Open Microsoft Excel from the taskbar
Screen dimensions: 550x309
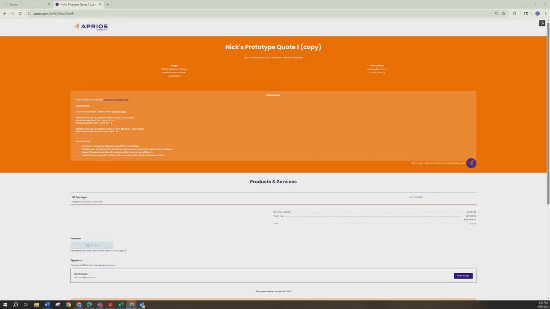point(121,305)
